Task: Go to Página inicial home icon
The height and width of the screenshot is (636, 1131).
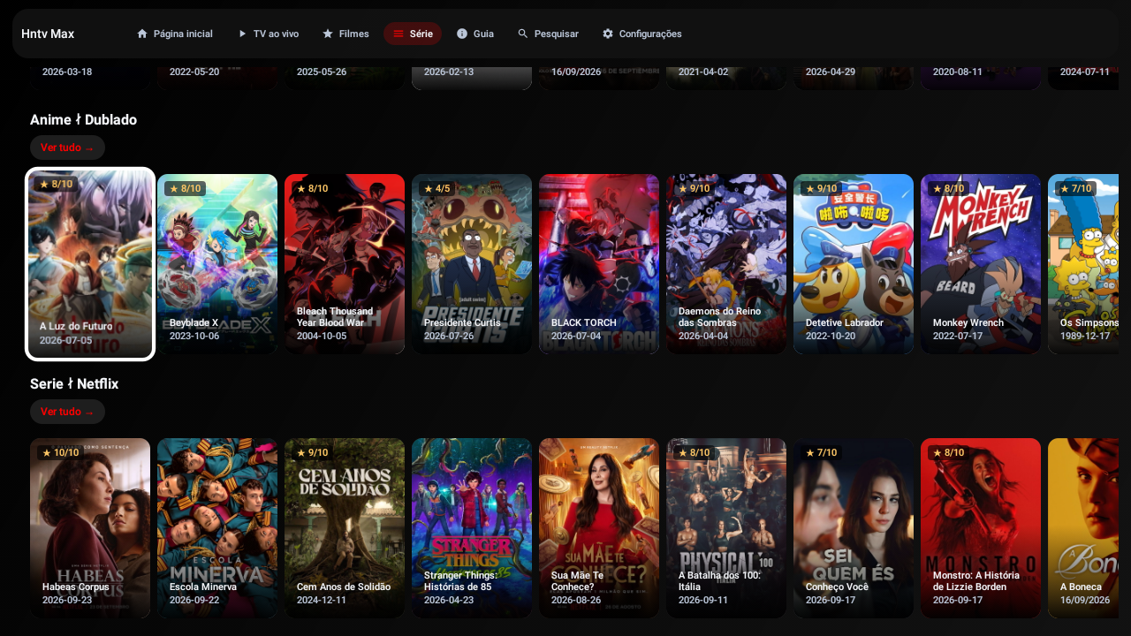Action: click(x=141, y=34)
